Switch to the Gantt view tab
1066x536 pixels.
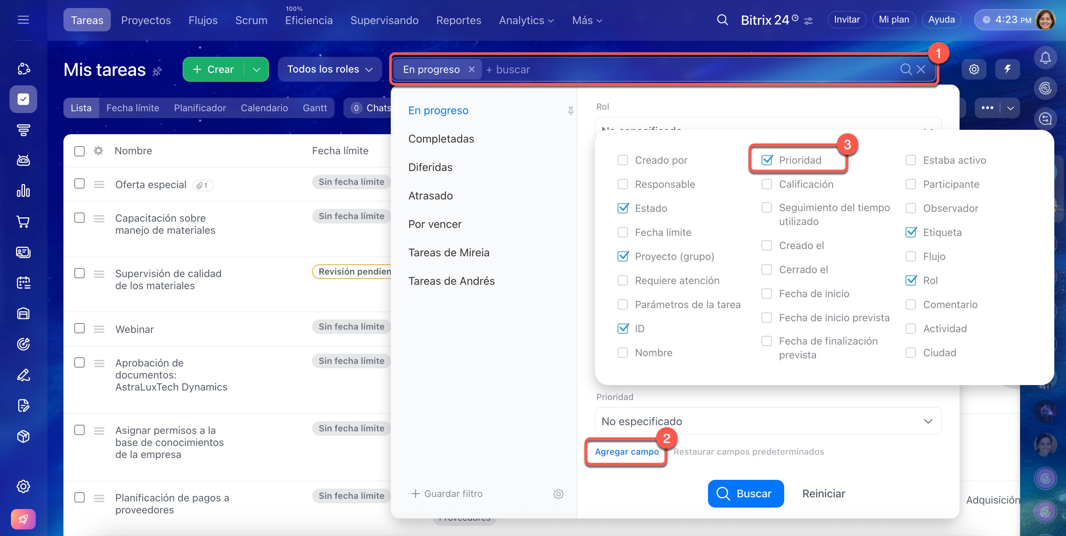(x=315, y=108)
